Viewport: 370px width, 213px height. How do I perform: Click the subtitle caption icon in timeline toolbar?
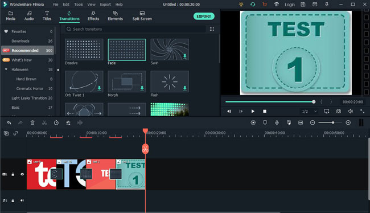(301, 122)
